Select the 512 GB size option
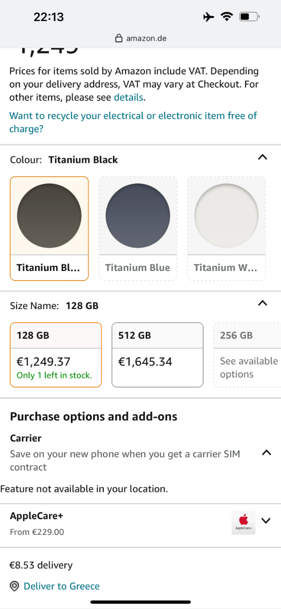The width and height of the screenshot is (281, 609). [157, 355]
